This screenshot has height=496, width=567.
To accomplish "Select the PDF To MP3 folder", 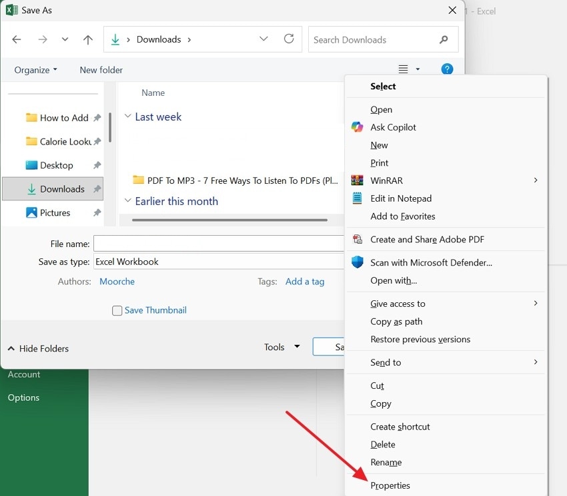I will click(x=235, y=180).
